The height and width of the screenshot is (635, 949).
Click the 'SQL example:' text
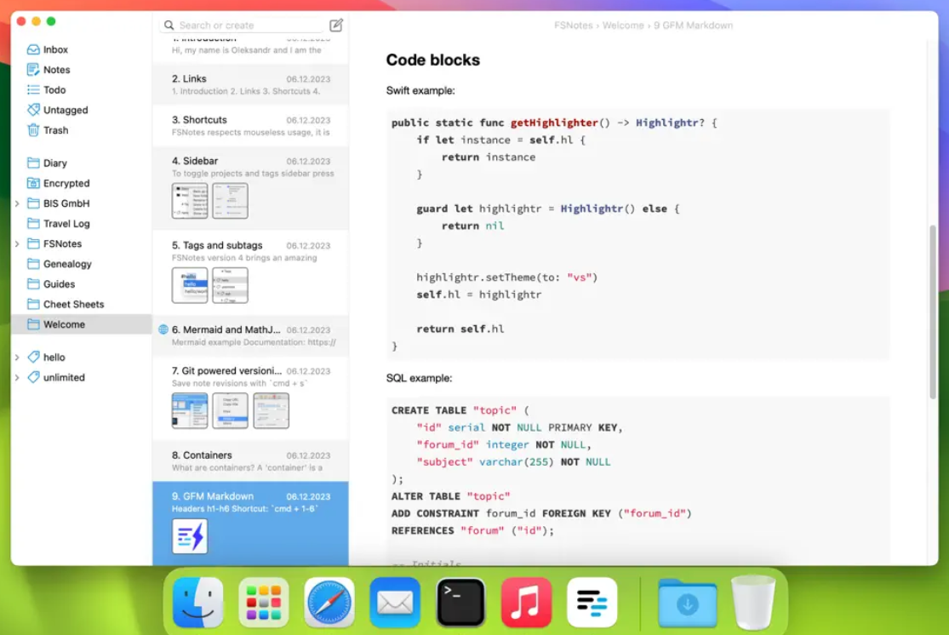pos(419,378)
